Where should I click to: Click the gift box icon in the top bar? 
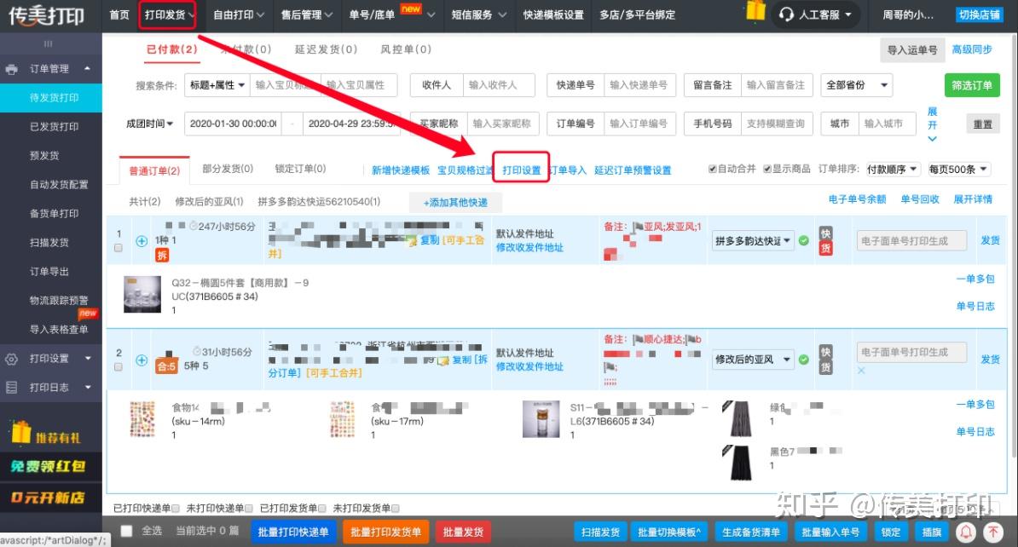(x=755, y=11)
